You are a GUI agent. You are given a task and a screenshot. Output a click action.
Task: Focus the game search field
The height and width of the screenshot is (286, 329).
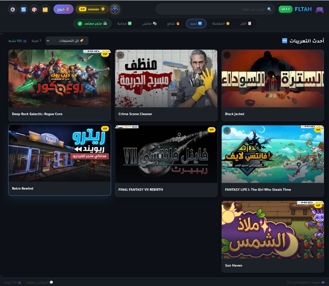[216, 9]
